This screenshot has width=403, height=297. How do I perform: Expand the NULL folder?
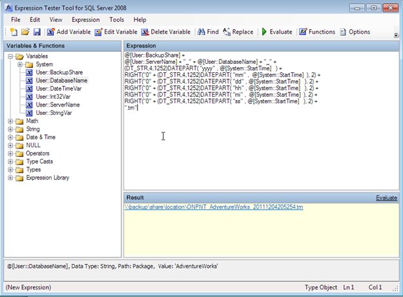(10, 145)
